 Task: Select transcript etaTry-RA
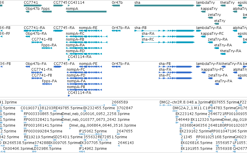click(x=223, y=45)
